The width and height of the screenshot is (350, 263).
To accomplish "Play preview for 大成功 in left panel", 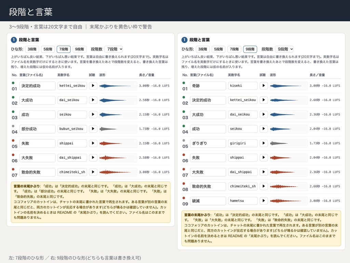I will pos(93,100).
